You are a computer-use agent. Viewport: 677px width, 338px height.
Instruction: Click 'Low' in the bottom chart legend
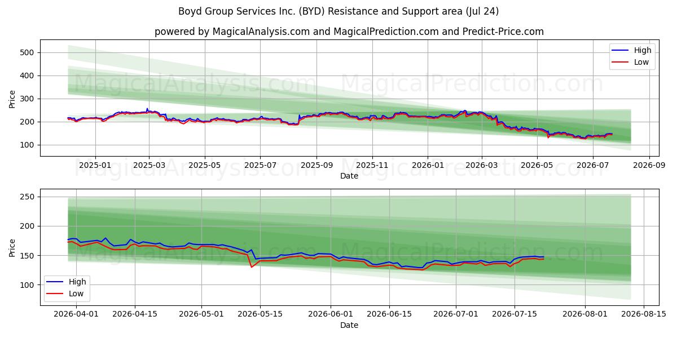click(76, 293)
